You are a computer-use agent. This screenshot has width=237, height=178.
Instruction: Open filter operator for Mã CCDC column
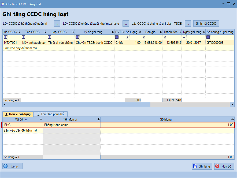coord(6,37)
